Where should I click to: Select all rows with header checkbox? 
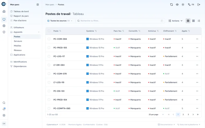[x=49, y=31]
